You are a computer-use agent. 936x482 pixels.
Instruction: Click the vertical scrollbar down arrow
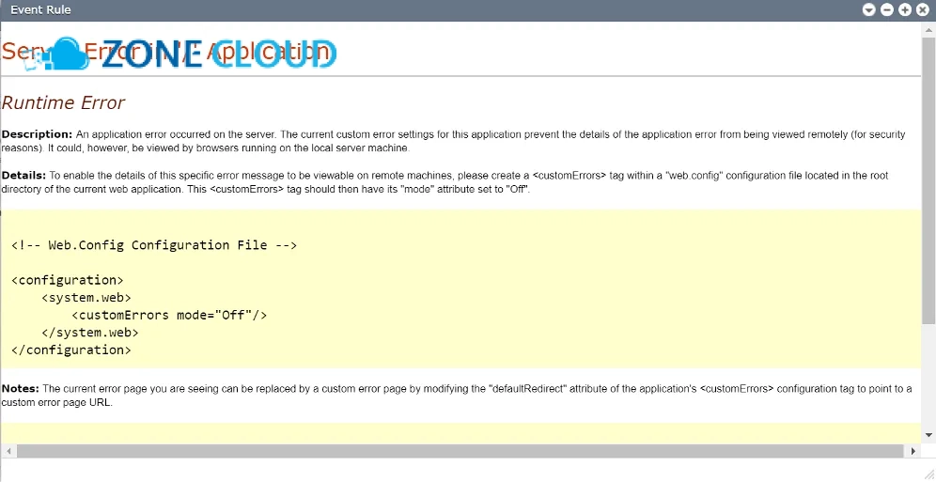click(x=928, y=435)
